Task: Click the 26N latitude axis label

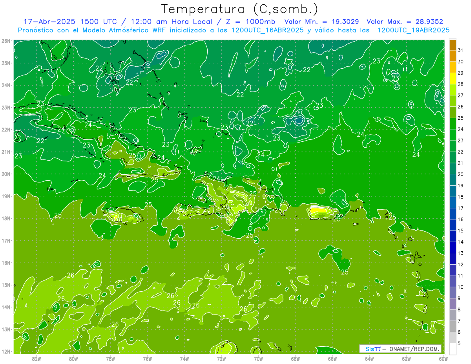Action: (5, 41)
